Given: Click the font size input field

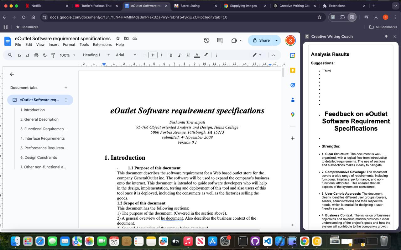Looking at the screenshot, I should tap(153, 55).
